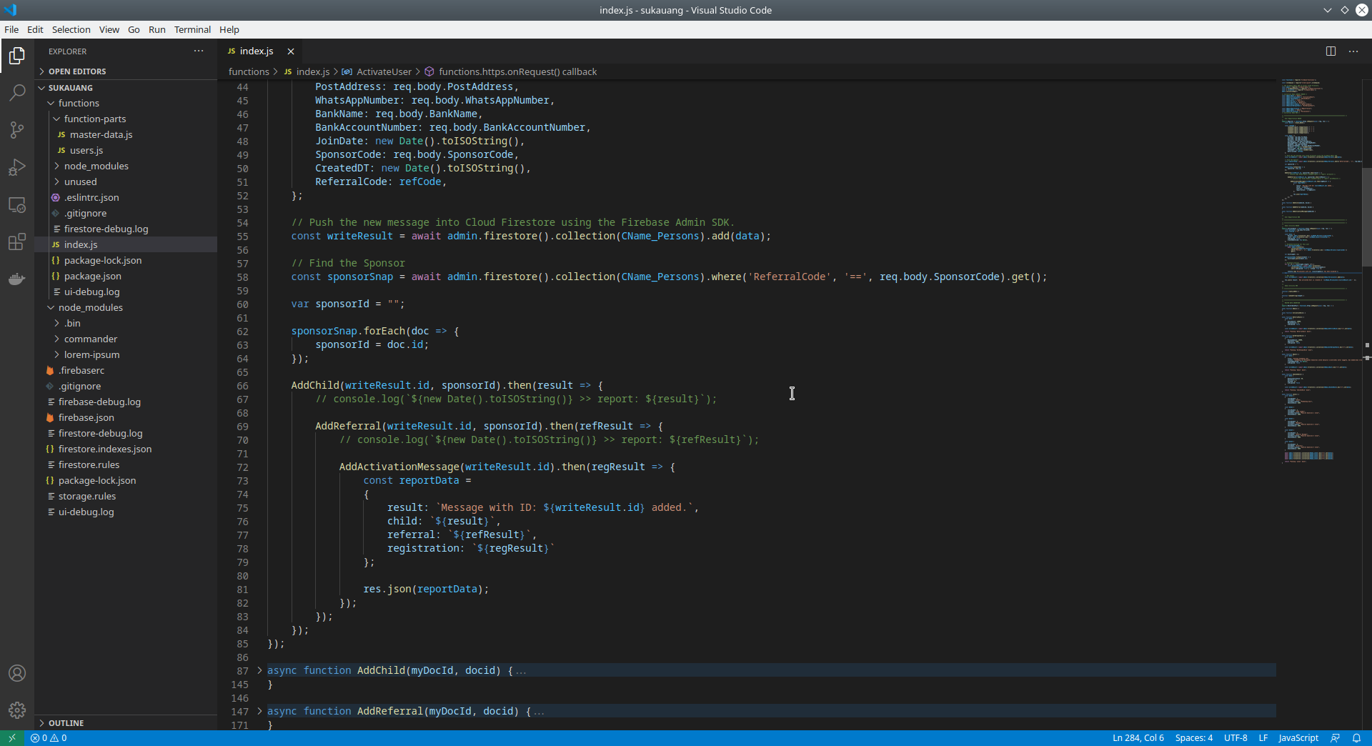This screenshot has width=1372, height=746.
Task: Open the Explorer view in activity bar
Action: point(17,56)
